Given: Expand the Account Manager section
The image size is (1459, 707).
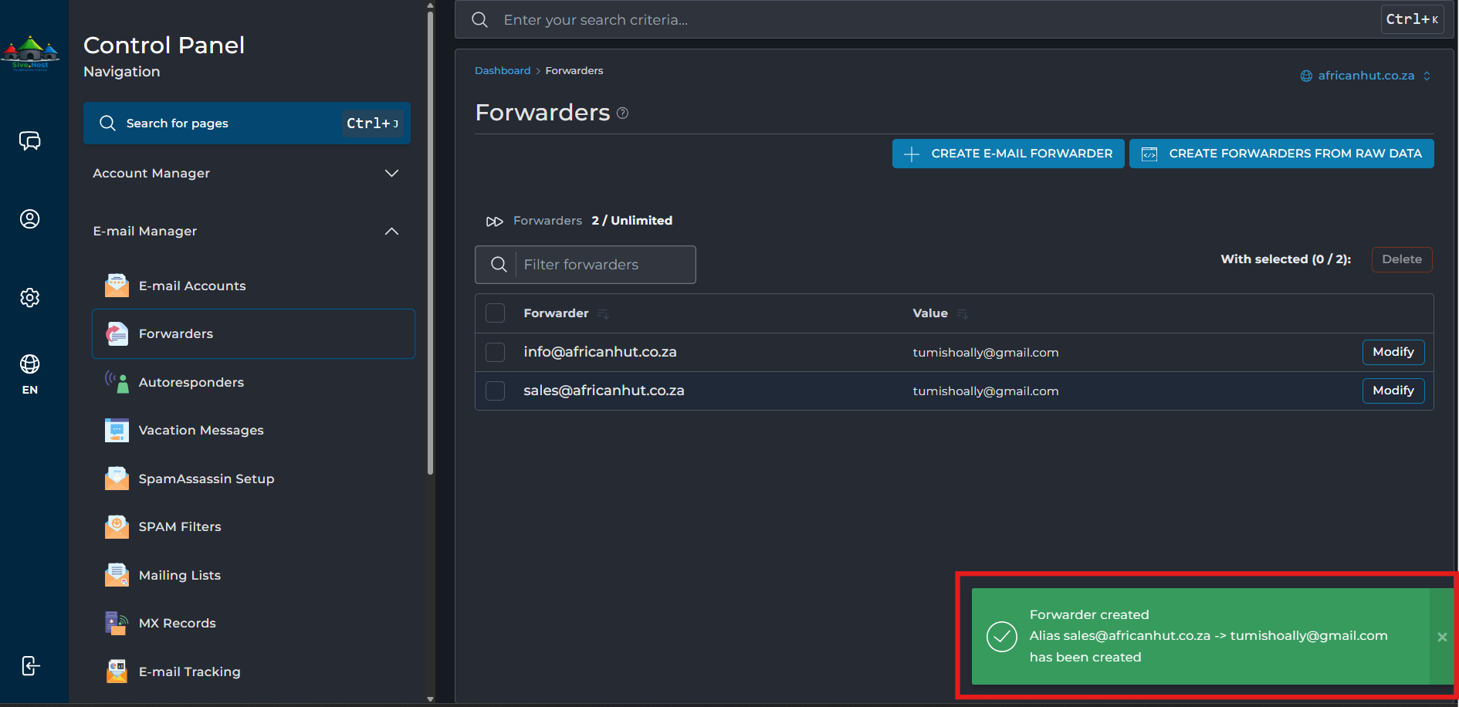Looking at the screenshot, I should [246, 173].
